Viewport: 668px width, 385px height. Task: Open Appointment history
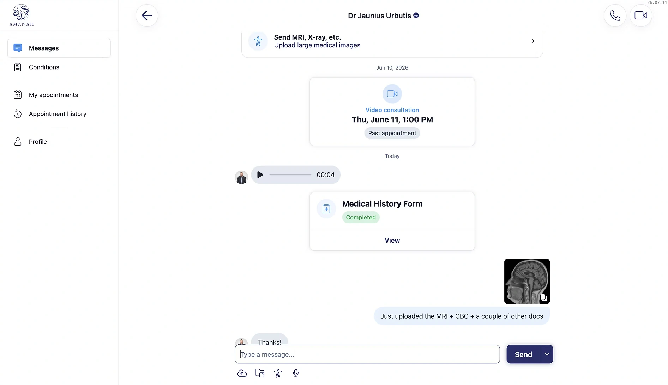coord(59,114)
